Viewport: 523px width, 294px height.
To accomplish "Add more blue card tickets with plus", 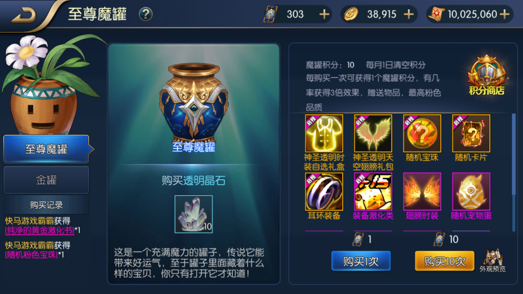I will coord(324,14).
